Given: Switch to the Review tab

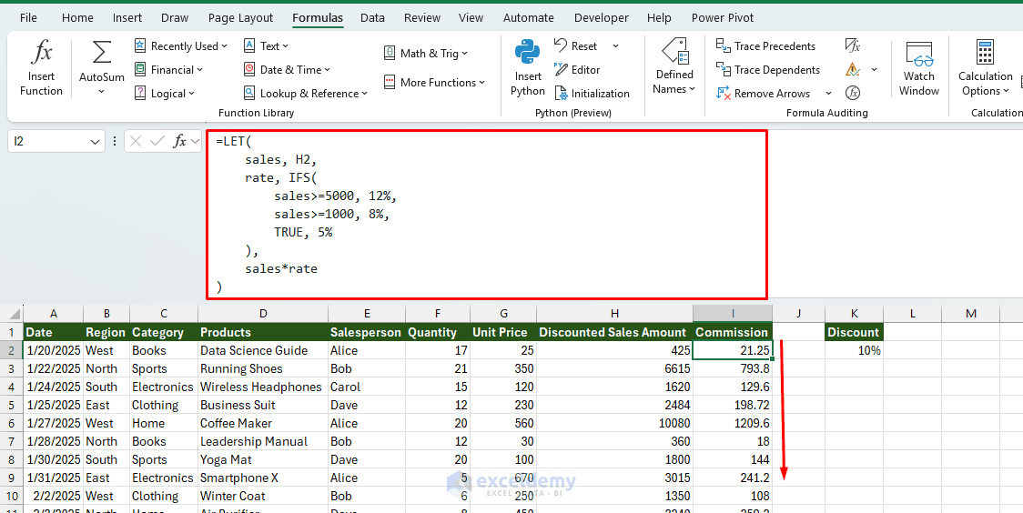Looking at the screenshot, I should point(422,17).
